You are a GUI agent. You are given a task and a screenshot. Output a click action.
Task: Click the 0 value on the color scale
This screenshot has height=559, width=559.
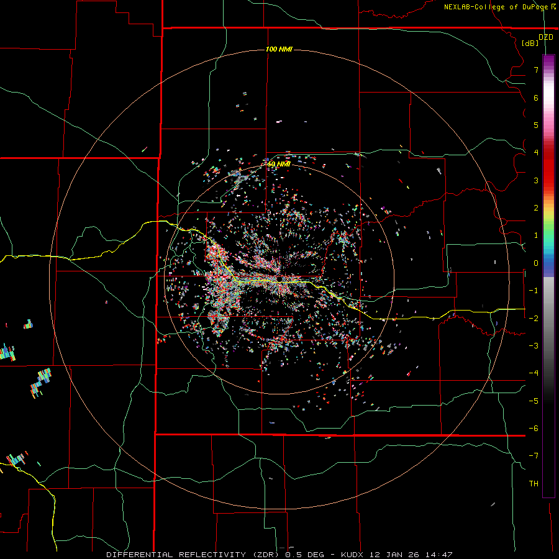tap(536, 263)
